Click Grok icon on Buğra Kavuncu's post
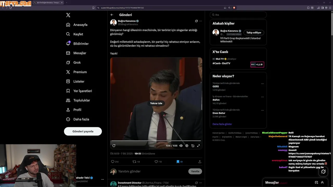The width and height of the screenshot is (333, 187). click(x=196, y=21)
